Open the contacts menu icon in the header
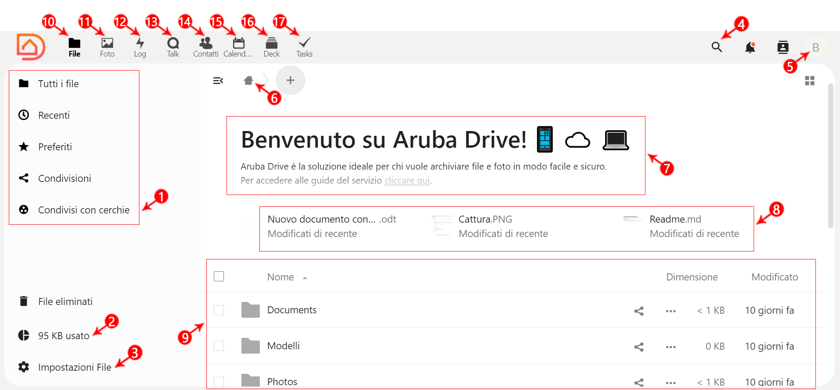Viewport: 840px width, 390px height. pos(783,47)
